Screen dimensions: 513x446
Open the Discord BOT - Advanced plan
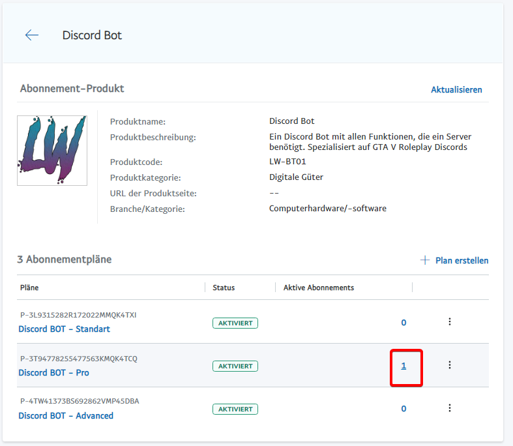click(66, 416)
